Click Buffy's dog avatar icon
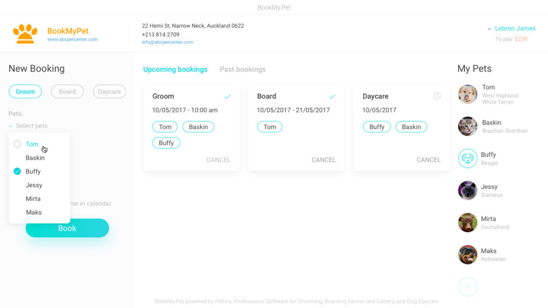This screenshot has width=548, height=308. (468, 158)
